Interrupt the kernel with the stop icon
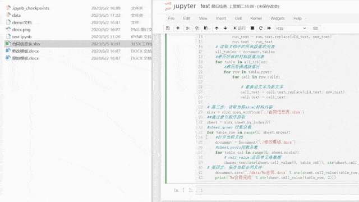 [x=252, y=28]
